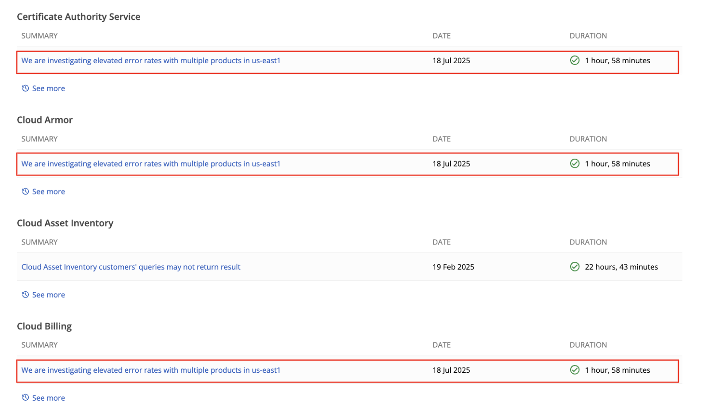This screenshot has height=413, width=705.
Task: Open the Certificate Authority Service us-east1 incident link
Action: click(x=151, y=61)
